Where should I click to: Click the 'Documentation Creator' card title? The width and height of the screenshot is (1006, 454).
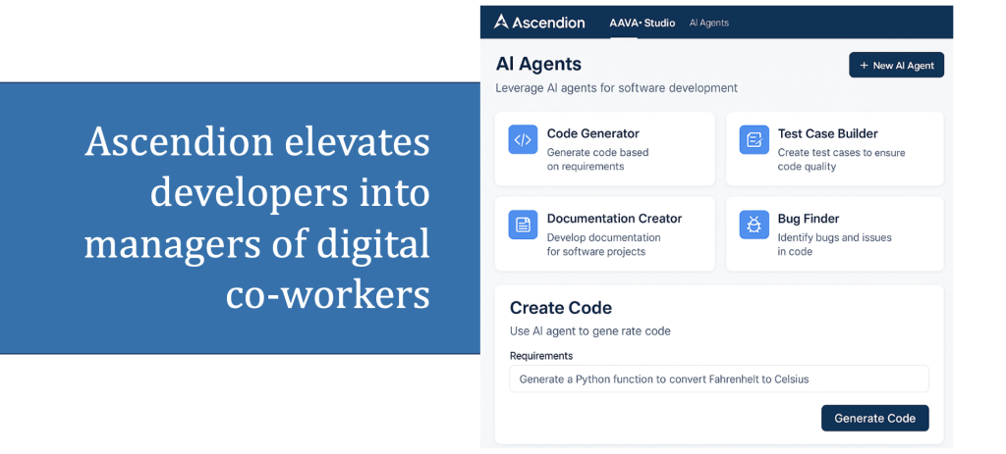point(614,219)
